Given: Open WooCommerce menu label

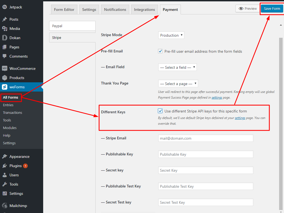Looking at the screenshot, I should point(23,68).
